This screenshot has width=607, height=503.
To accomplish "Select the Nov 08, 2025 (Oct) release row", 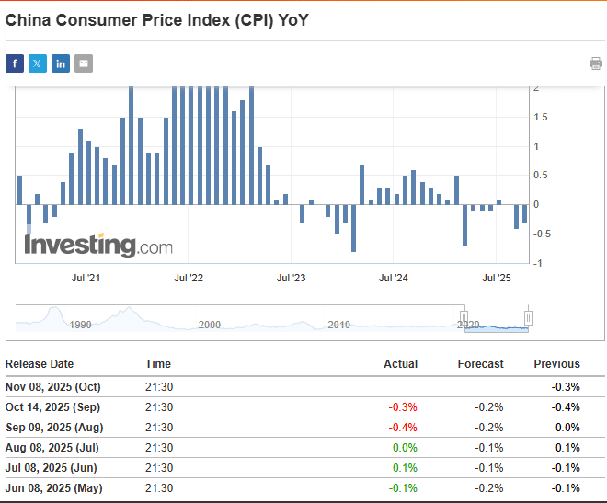I will coord(53,387).
